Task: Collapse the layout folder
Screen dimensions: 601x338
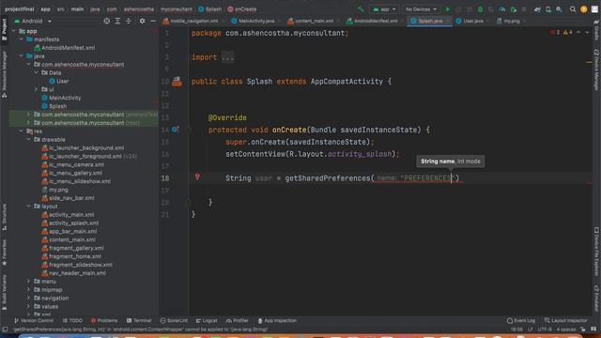Action: pyautogui.click(x=29, y=207)
